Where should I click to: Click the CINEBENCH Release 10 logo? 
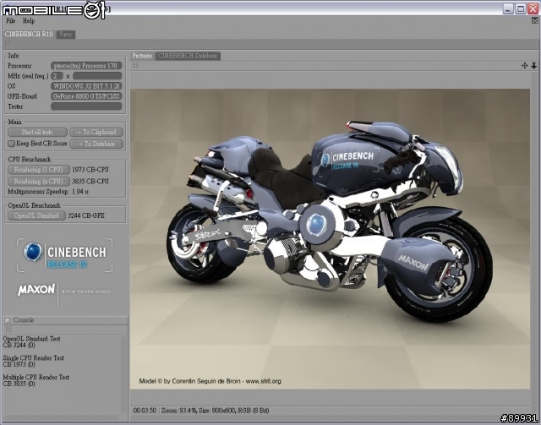point(64,255)
